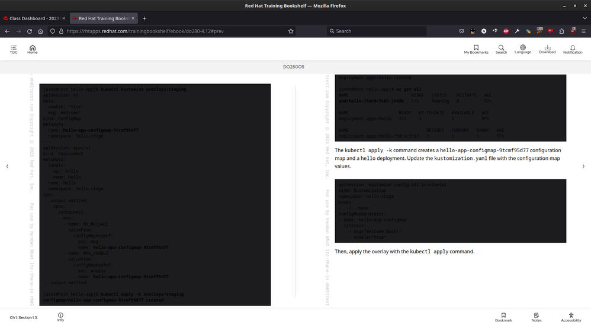The width and height of the screenshot is (591, 325).
Task: Close the Class Dashboard tab
Action: tap(63, 18)
